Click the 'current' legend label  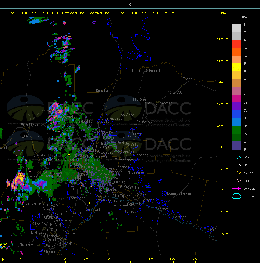tap(250, 196)
